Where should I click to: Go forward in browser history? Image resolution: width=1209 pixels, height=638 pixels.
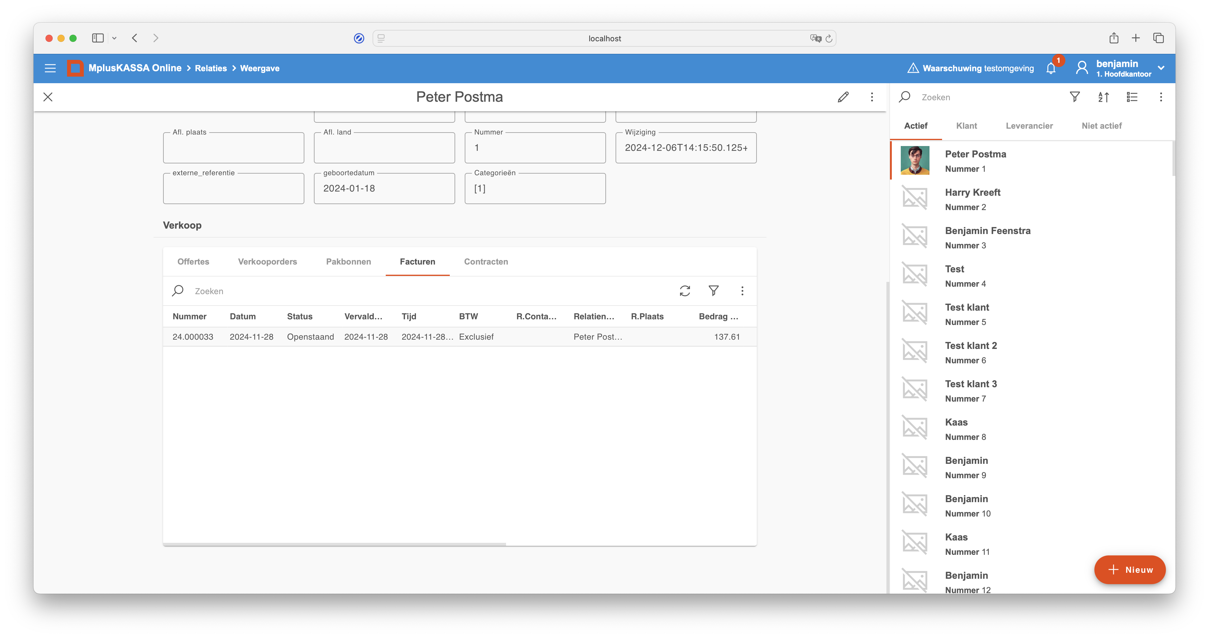[x=156, y=38]
